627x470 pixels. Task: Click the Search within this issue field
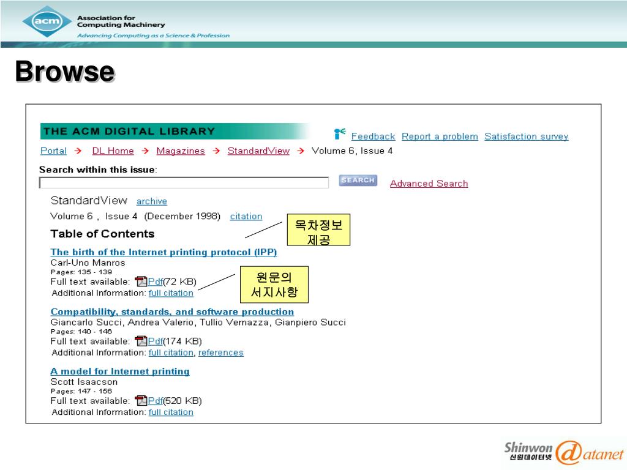pos(184,182)
